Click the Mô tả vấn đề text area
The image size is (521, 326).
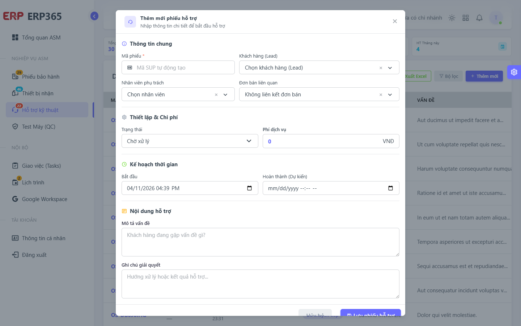(260, 242)
